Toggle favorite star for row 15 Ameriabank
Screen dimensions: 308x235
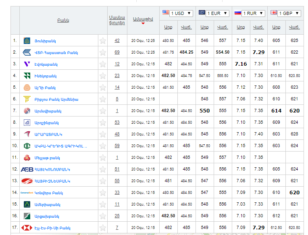(103, 204)
